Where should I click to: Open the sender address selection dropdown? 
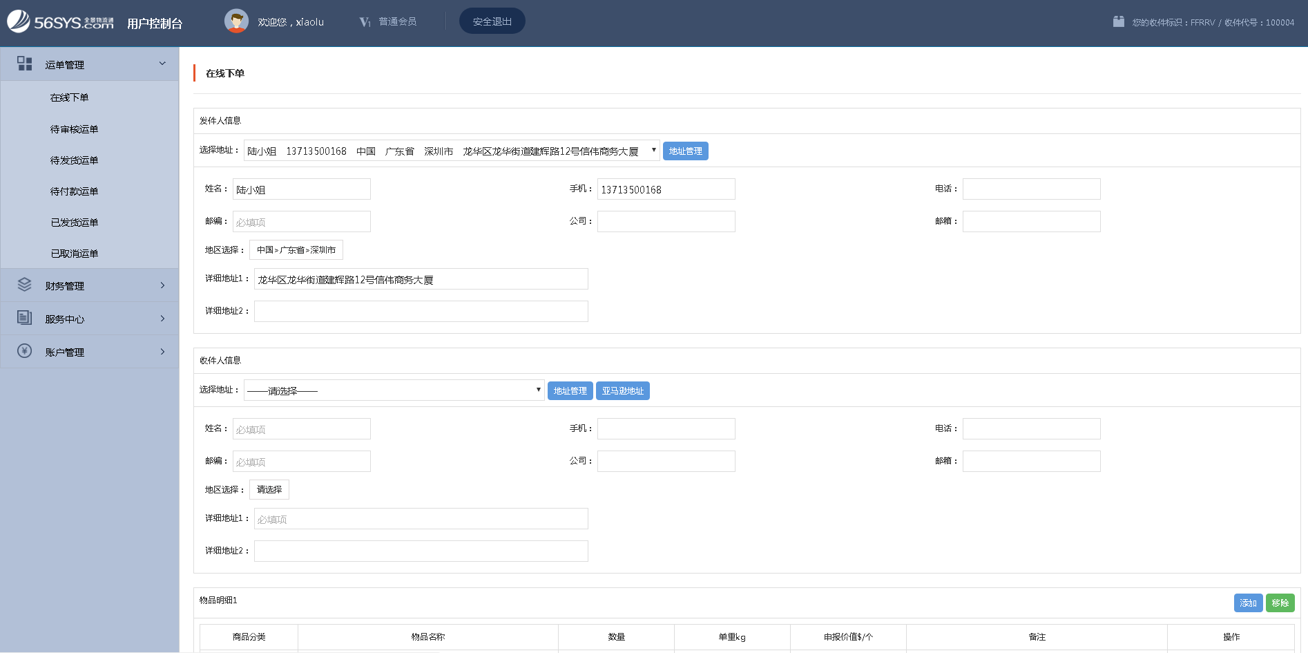[x=451, y=151]
